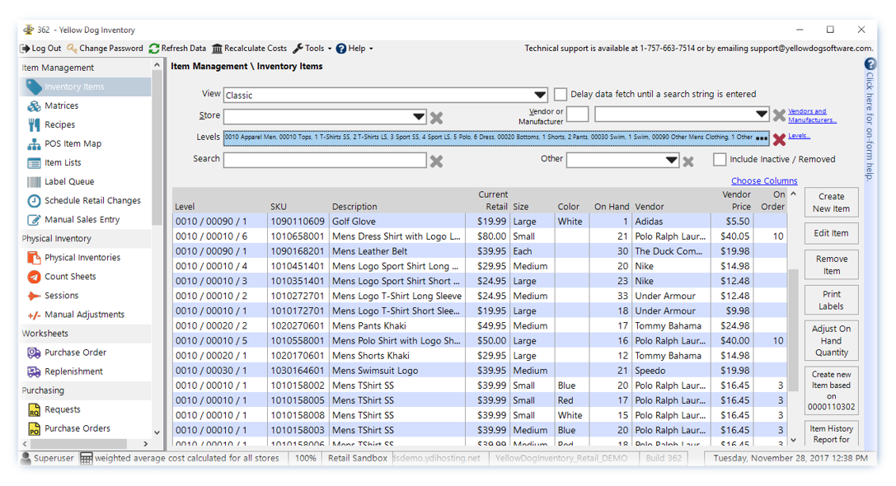This screenshot has width=896, height=486.
Task: Click Edit Item button
Action: tap(831, 233)
